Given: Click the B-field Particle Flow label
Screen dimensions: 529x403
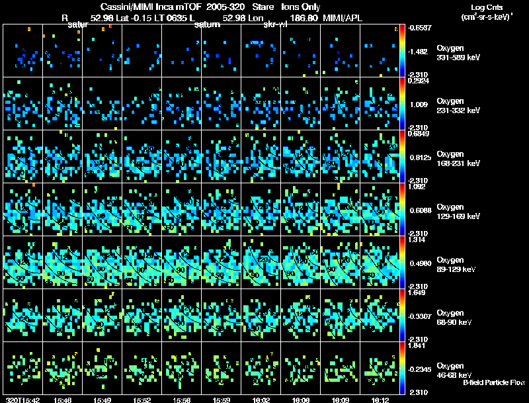Looking at the screenshot, I should tap(494, 382).
